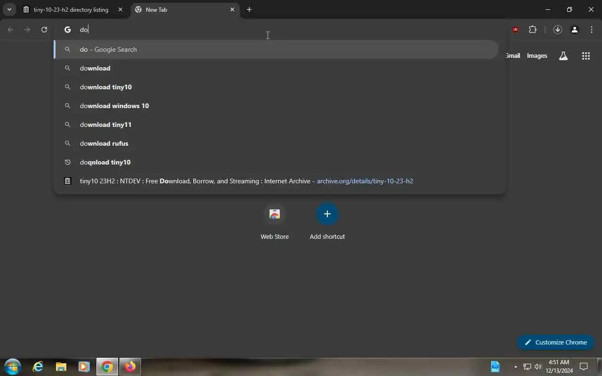Select the New Tab tab
Image resolution: width=602 pixels, height=376 pixels.
pos(184,9)
